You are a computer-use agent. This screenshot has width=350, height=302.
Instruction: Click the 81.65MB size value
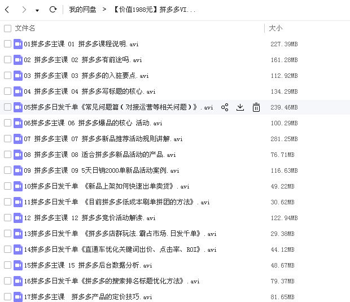(x=283, y=297)
